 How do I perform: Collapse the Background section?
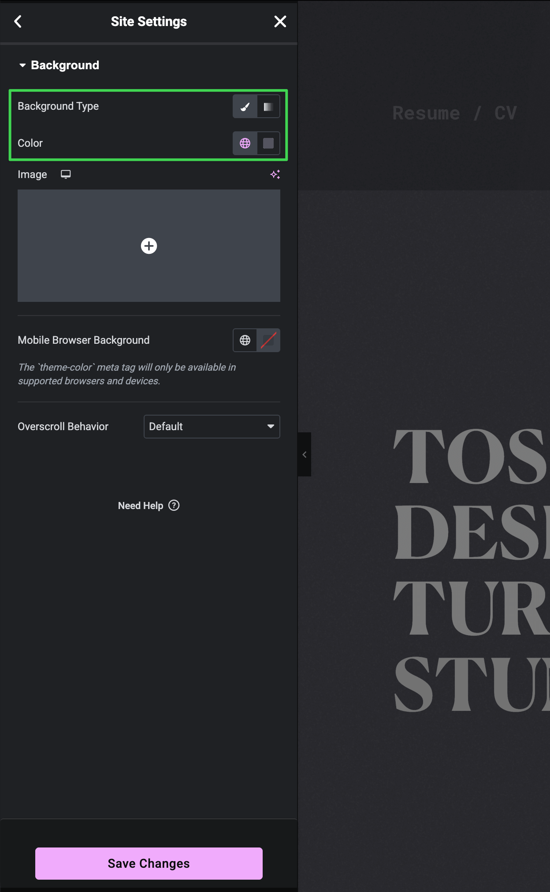[22, 65]
